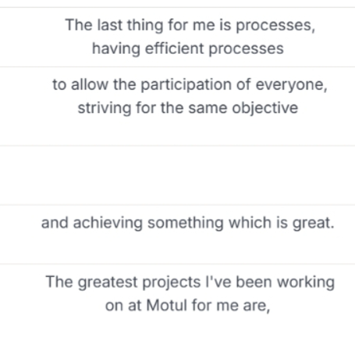
Task: Select the line "The greatest projects I've been working"
Action: pos(190,282)
